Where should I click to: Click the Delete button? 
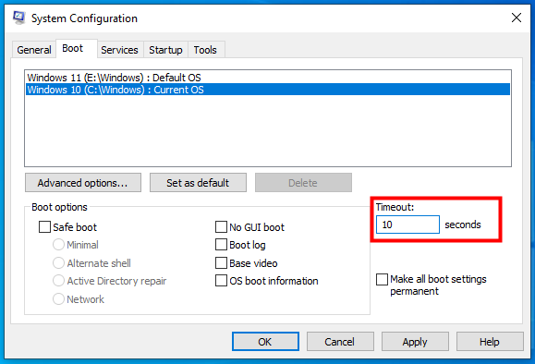pyautogui.click(x=303, y=183)
